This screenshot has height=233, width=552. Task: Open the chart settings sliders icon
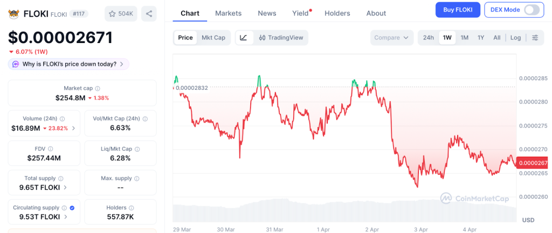[x=535, y=38]
